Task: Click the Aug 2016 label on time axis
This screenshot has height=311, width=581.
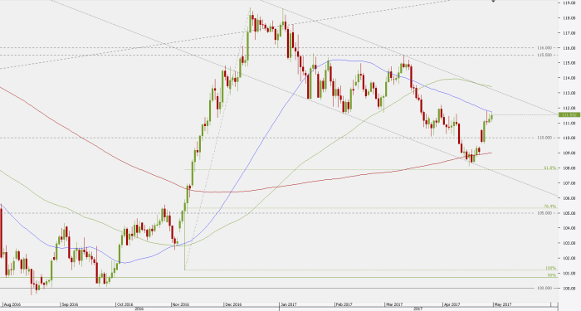Action: (12, 304)
